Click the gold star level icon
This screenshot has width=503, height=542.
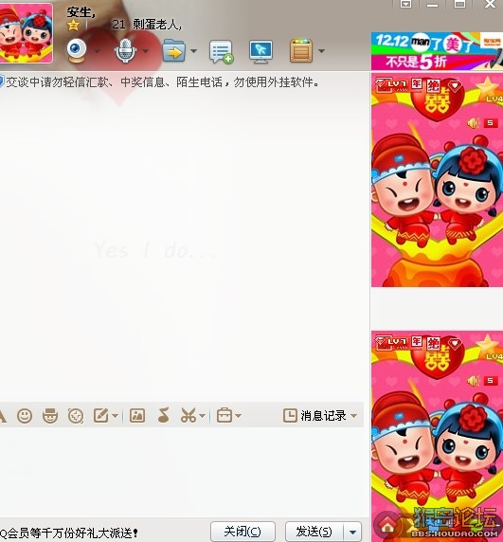pos(73,25)
